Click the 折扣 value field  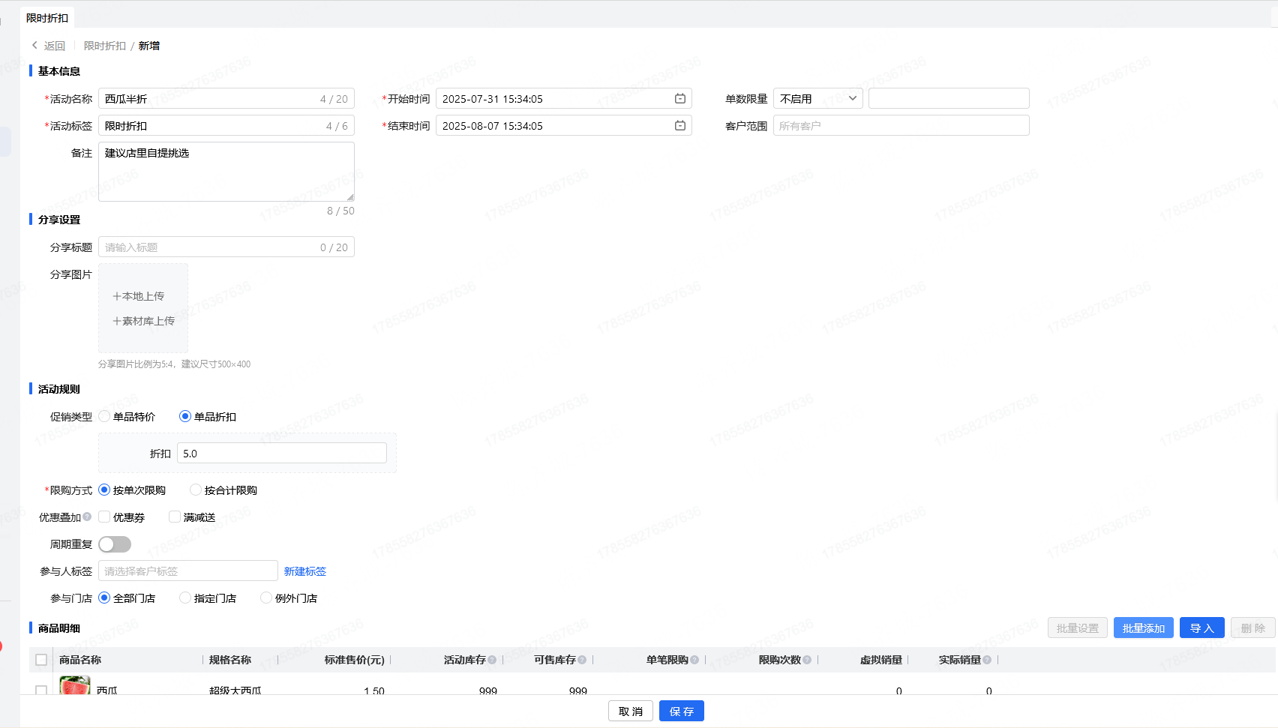click(x=282, y=453)
